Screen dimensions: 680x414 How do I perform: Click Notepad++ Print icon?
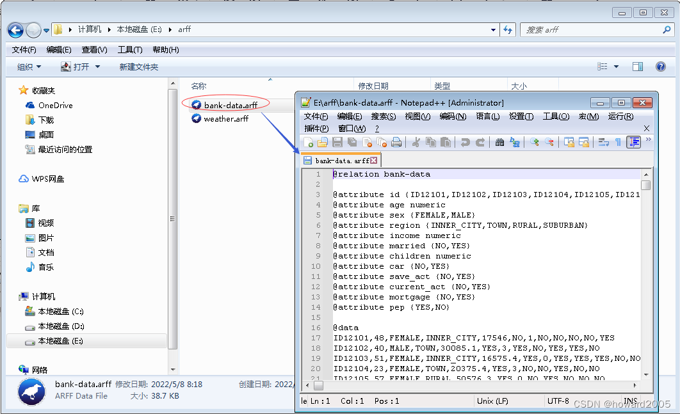396,142
